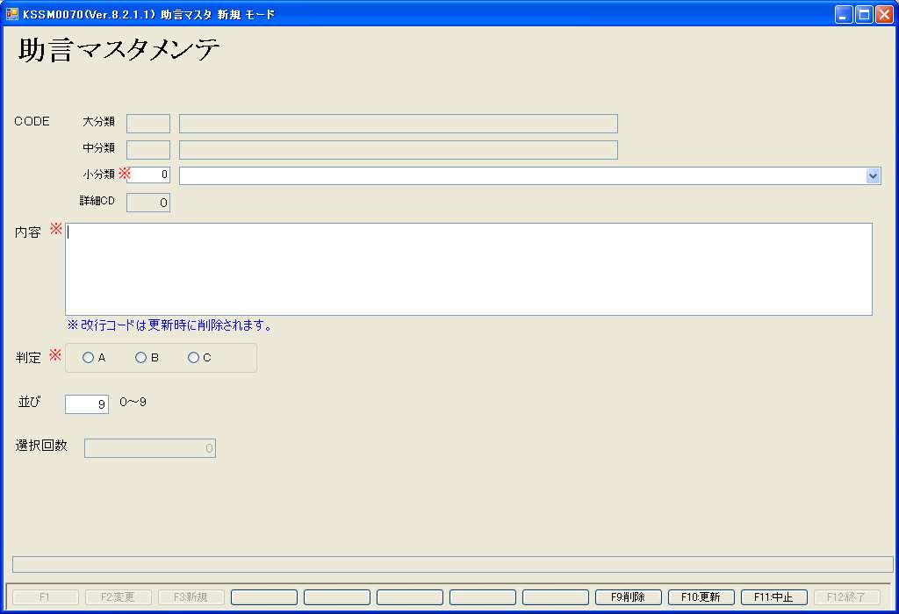Click the F12:終了 button
This screenshot has height=614, width=899.
(x=846, y=597)
